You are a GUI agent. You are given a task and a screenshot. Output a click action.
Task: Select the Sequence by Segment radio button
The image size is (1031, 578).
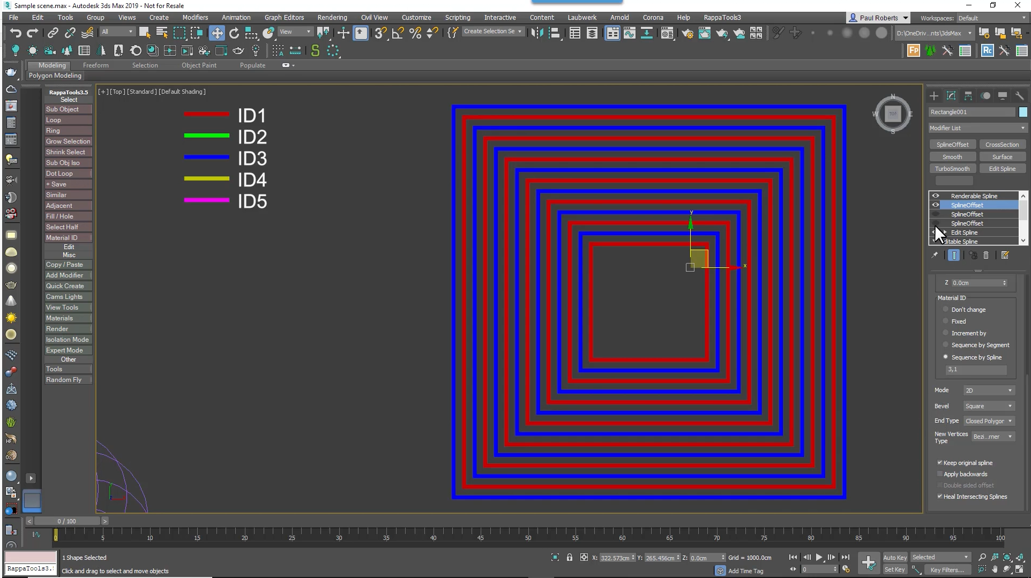[946, 345]
